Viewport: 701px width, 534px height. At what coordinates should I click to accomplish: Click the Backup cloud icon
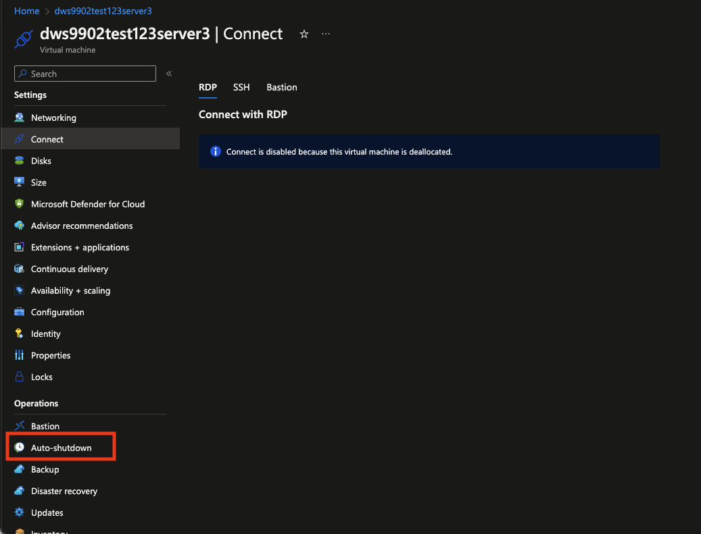coord(19,469)
